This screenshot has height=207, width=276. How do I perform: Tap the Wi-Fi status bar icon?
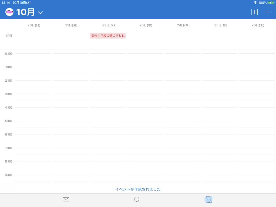tap(255, 3)
